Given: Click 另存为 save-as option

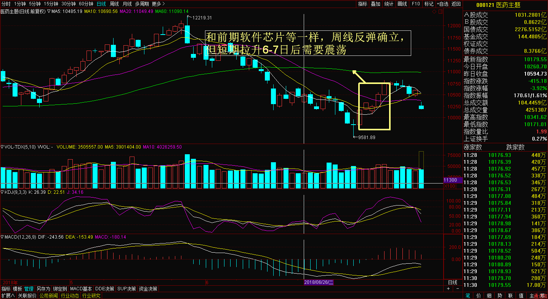Looking at the screenshot, I should pyautogui.click(x=43, y=289).
